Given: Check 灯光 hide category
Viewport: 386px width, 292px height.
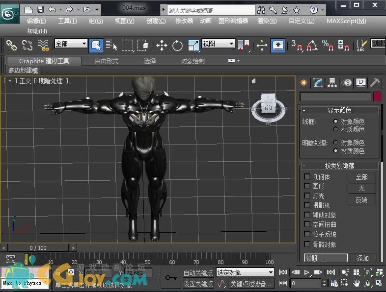Looking at the screenshot, I should [x=307, y=196].
